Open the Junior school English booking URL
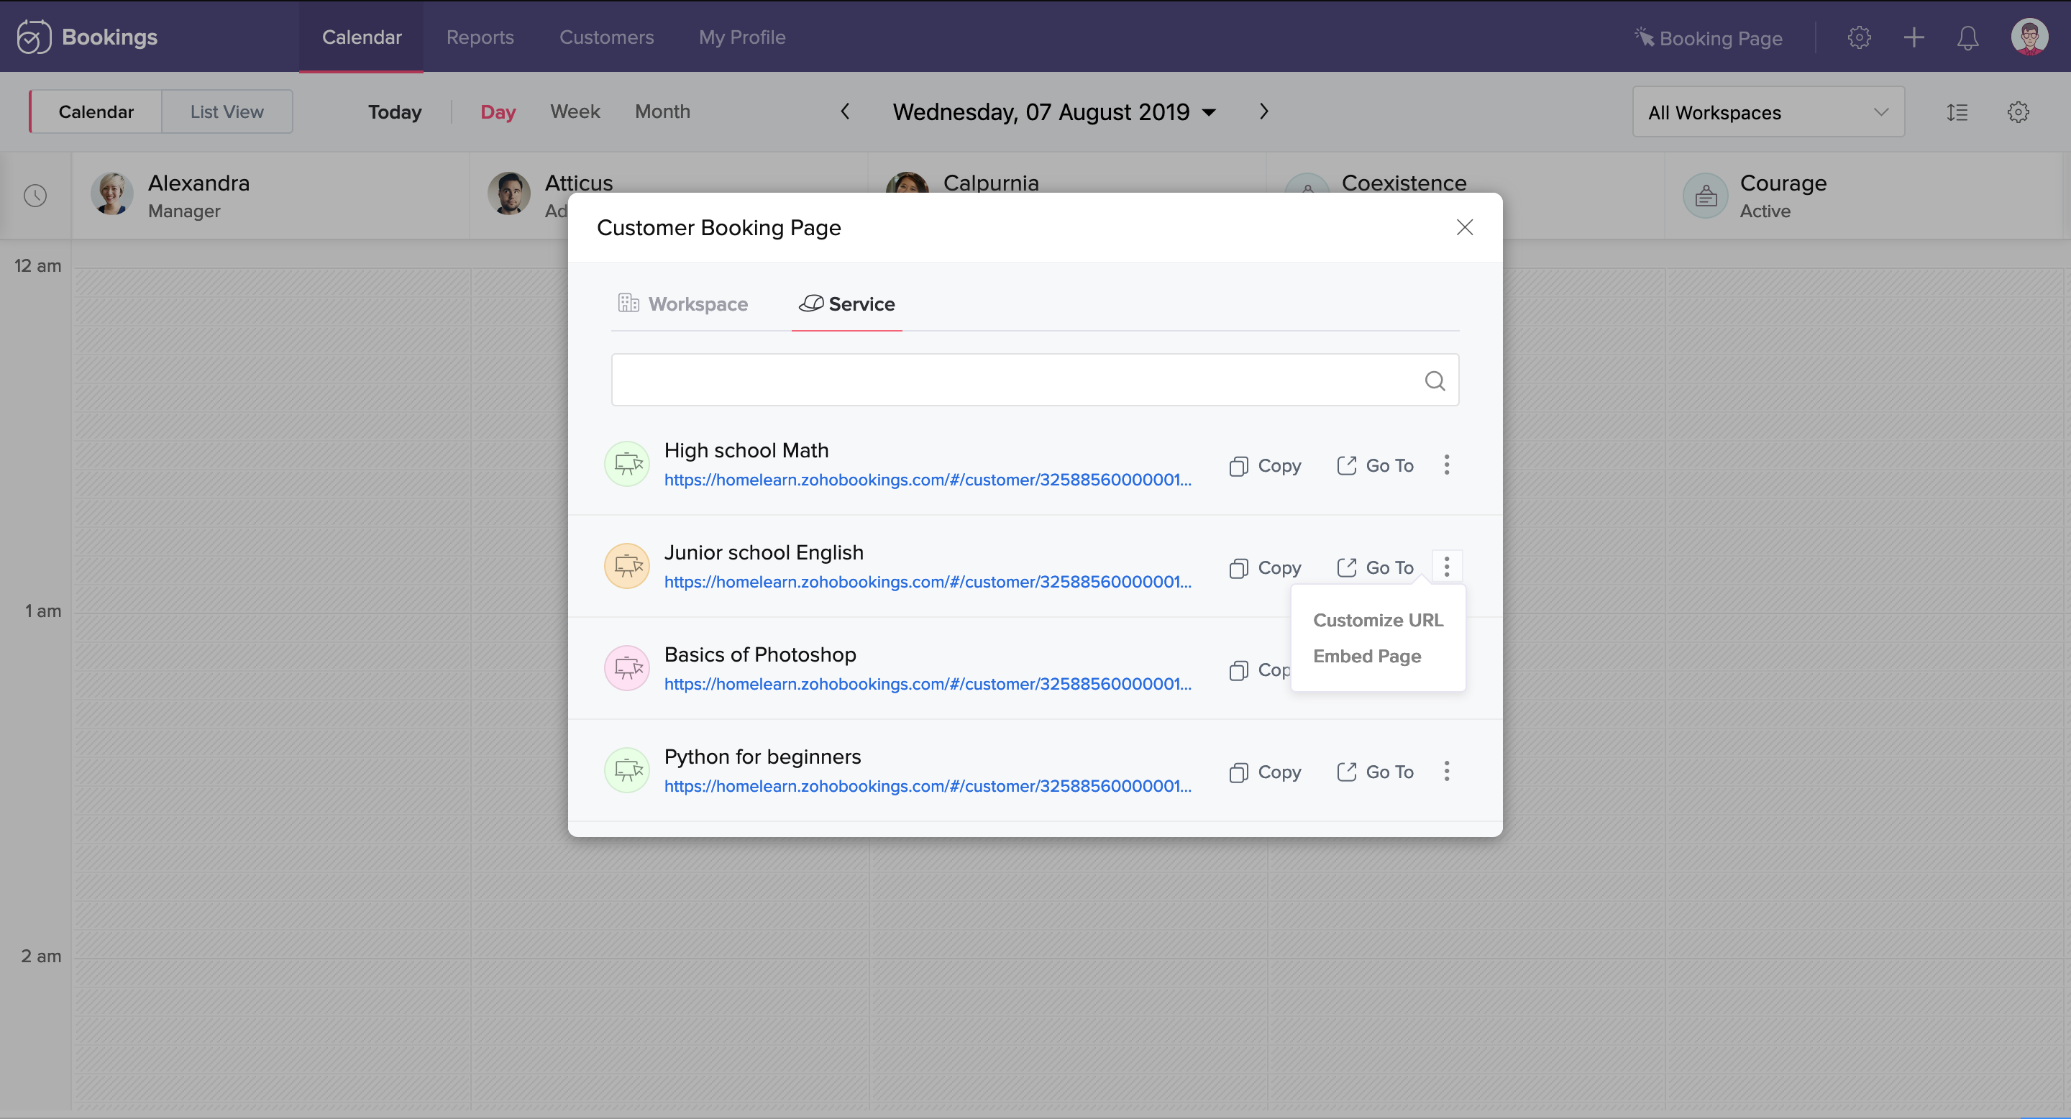The image size is (2071, 1119). [x=927, y=581]
